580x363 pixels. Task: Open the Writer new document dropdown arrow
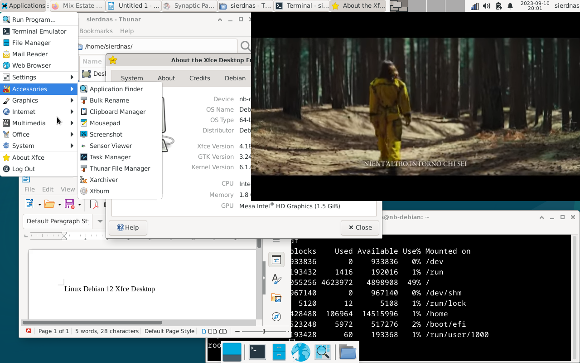[39, 205]
